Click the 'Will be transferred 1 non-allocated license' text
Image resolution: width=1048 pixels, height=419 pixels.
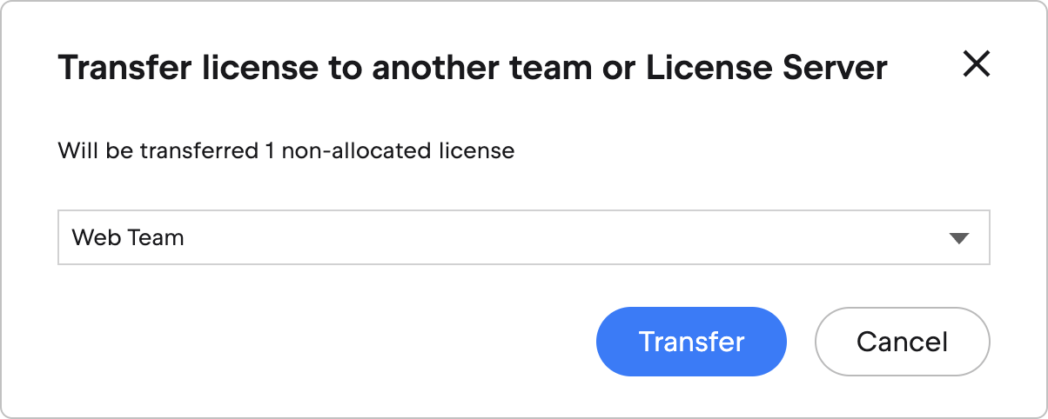click(x=286, y=151)
